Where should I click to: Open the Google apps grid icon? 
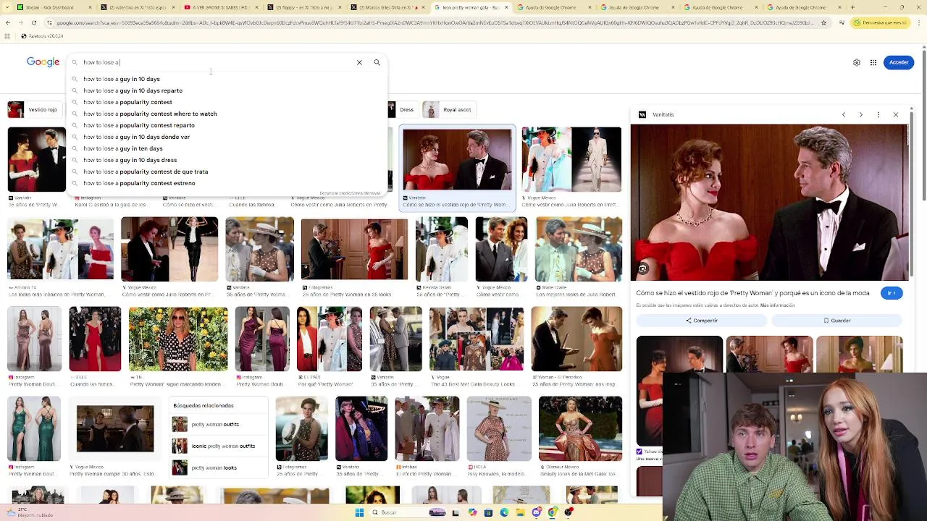pyautogui.click(x=873, y=62)
